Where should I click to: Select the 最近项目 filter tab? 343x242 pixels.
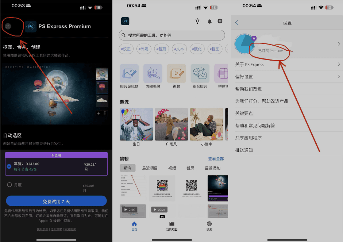click(150, 168)
